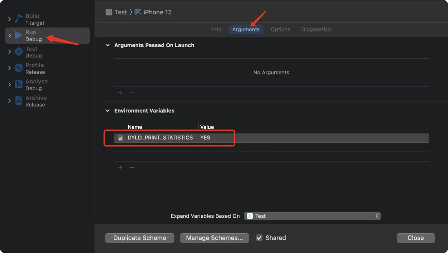Image resolution: width=448 pixels, height=253 pixels.
Task: Open Manage Schemes dialog
Action: point(214,238)
